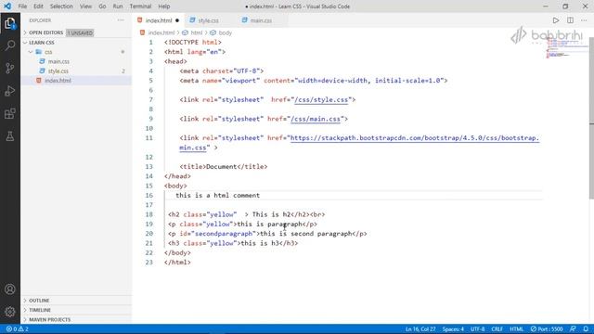Viewport: 594px width, 334px height.
Task: Open the Terminal menu
Action: [x=140, y=6]
